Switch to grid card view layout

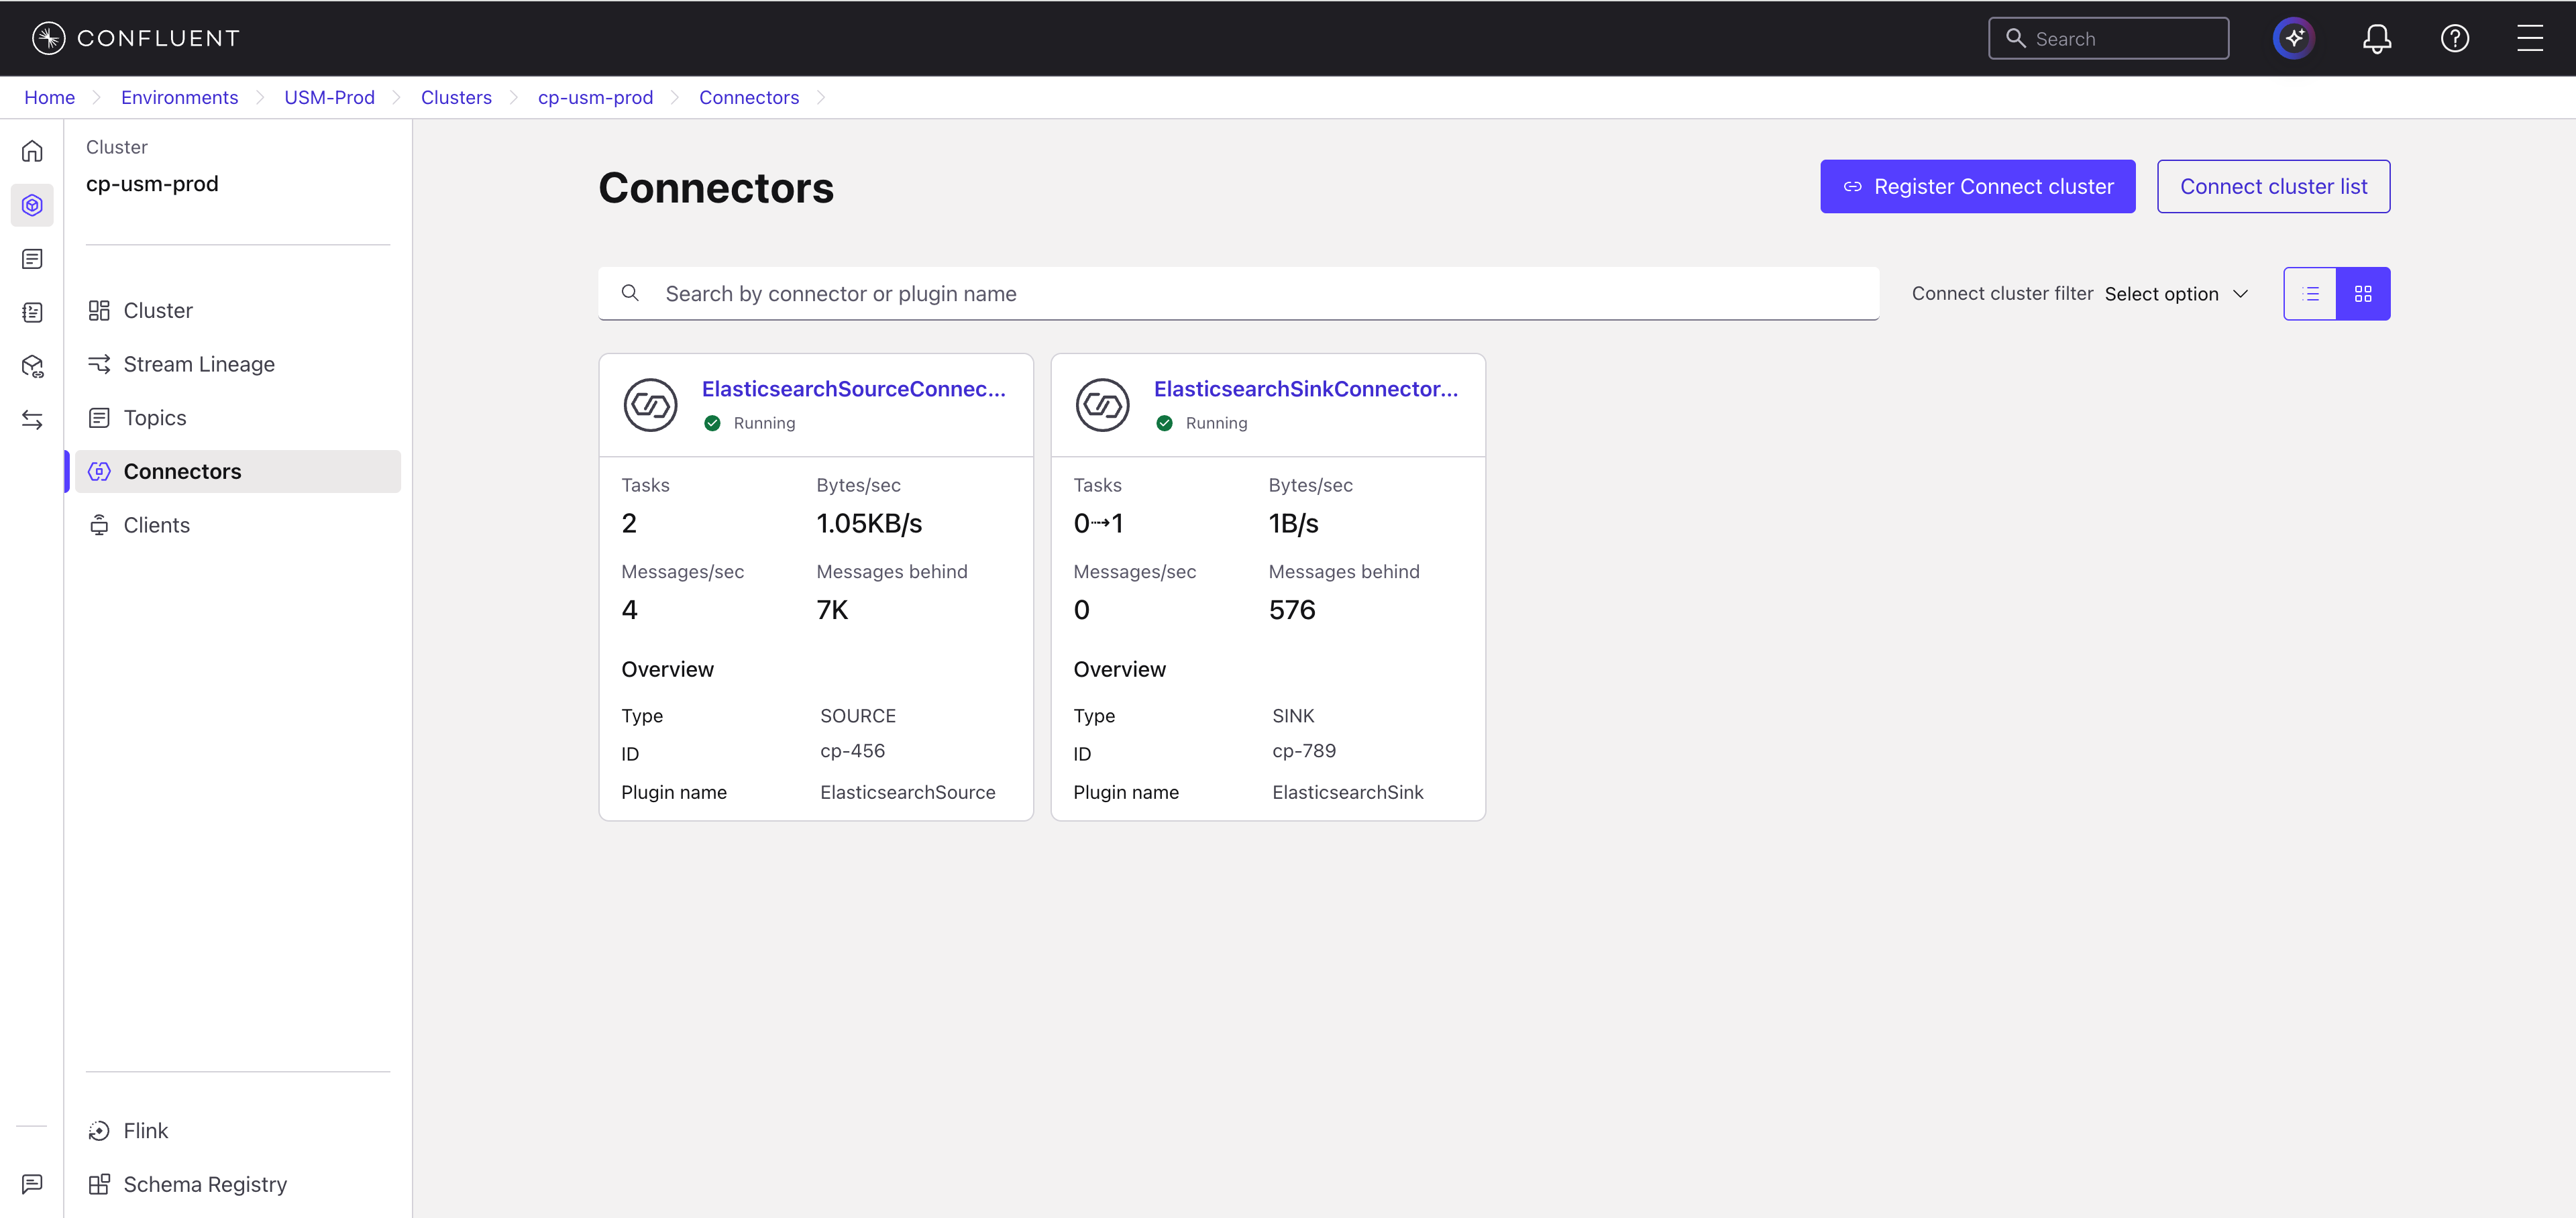point(2363,293)
